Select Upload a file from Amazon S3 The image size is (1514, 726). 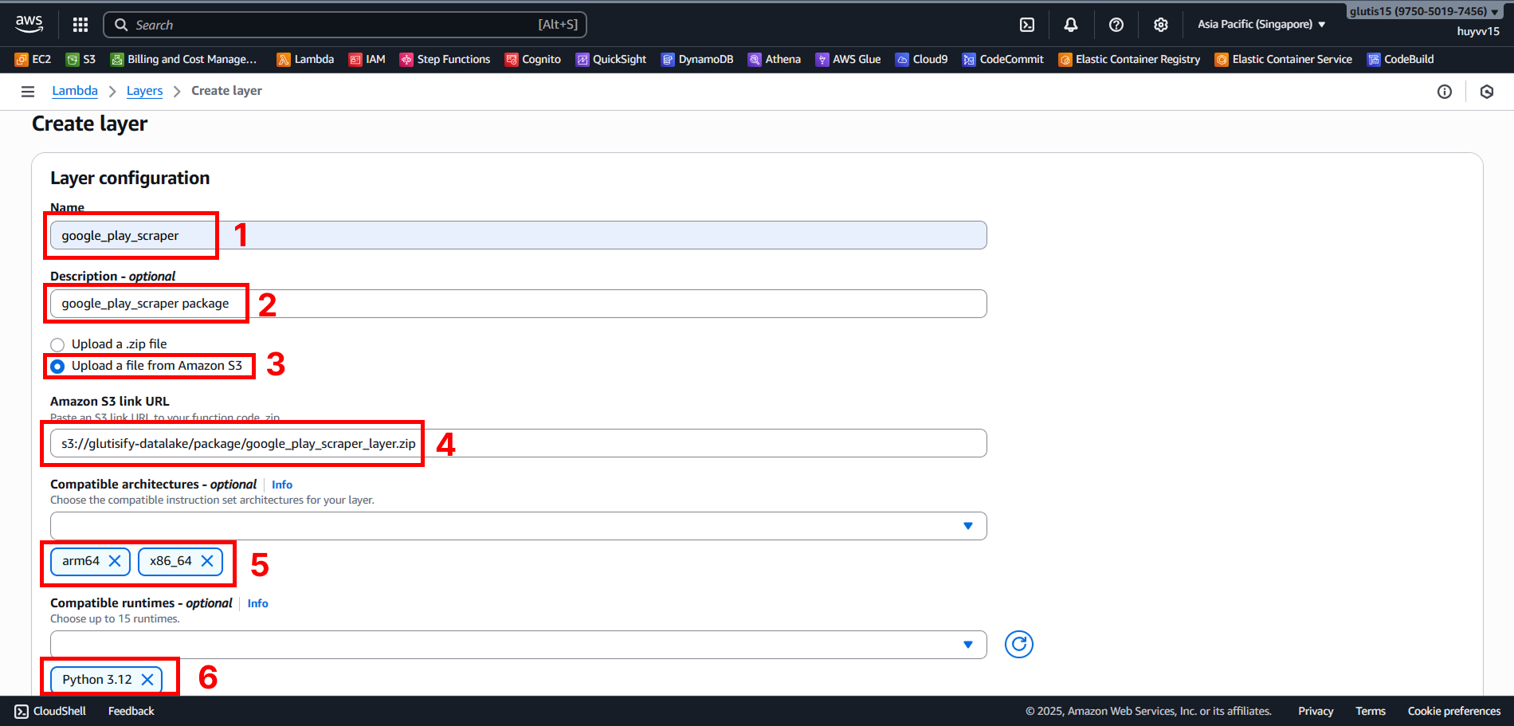point(57,367)
